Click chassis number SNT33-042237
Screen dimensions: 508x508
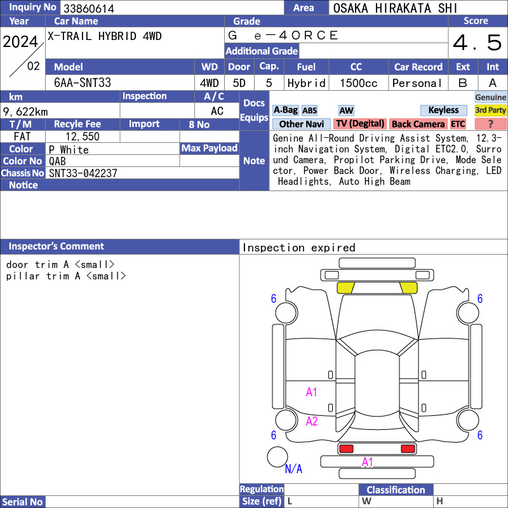[83, 173]
